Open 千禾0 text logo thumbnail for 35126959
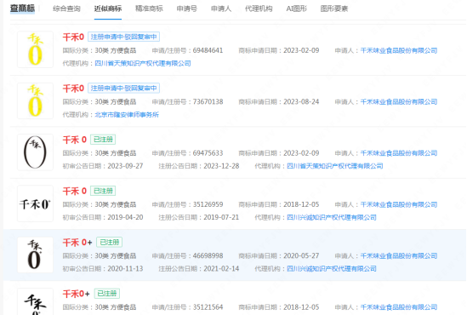 pos(35,203)
